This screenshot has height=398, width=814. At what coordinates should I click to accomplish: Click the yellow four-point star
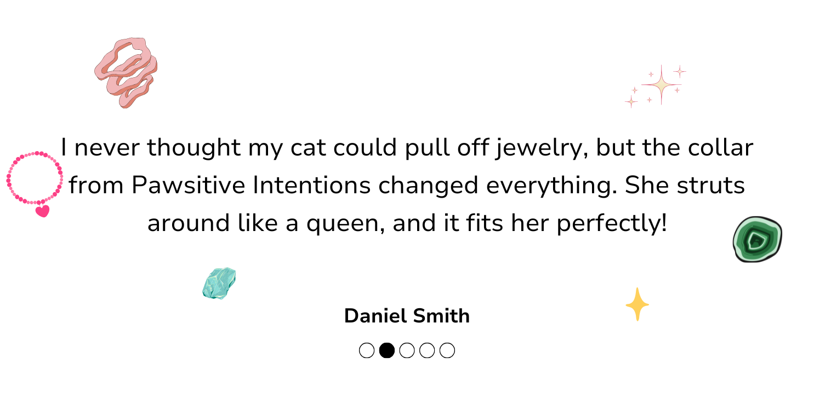637,304
